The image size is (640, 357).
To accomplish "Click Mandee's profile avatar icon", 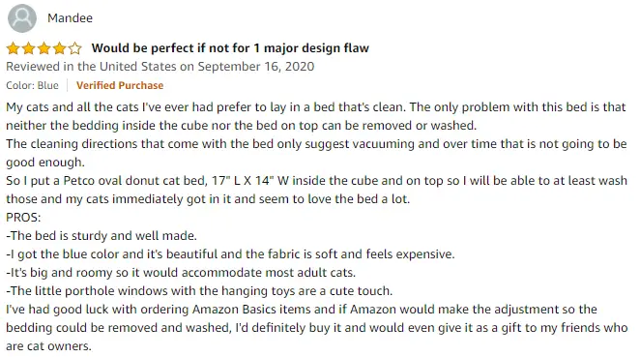I will (22, 18).
